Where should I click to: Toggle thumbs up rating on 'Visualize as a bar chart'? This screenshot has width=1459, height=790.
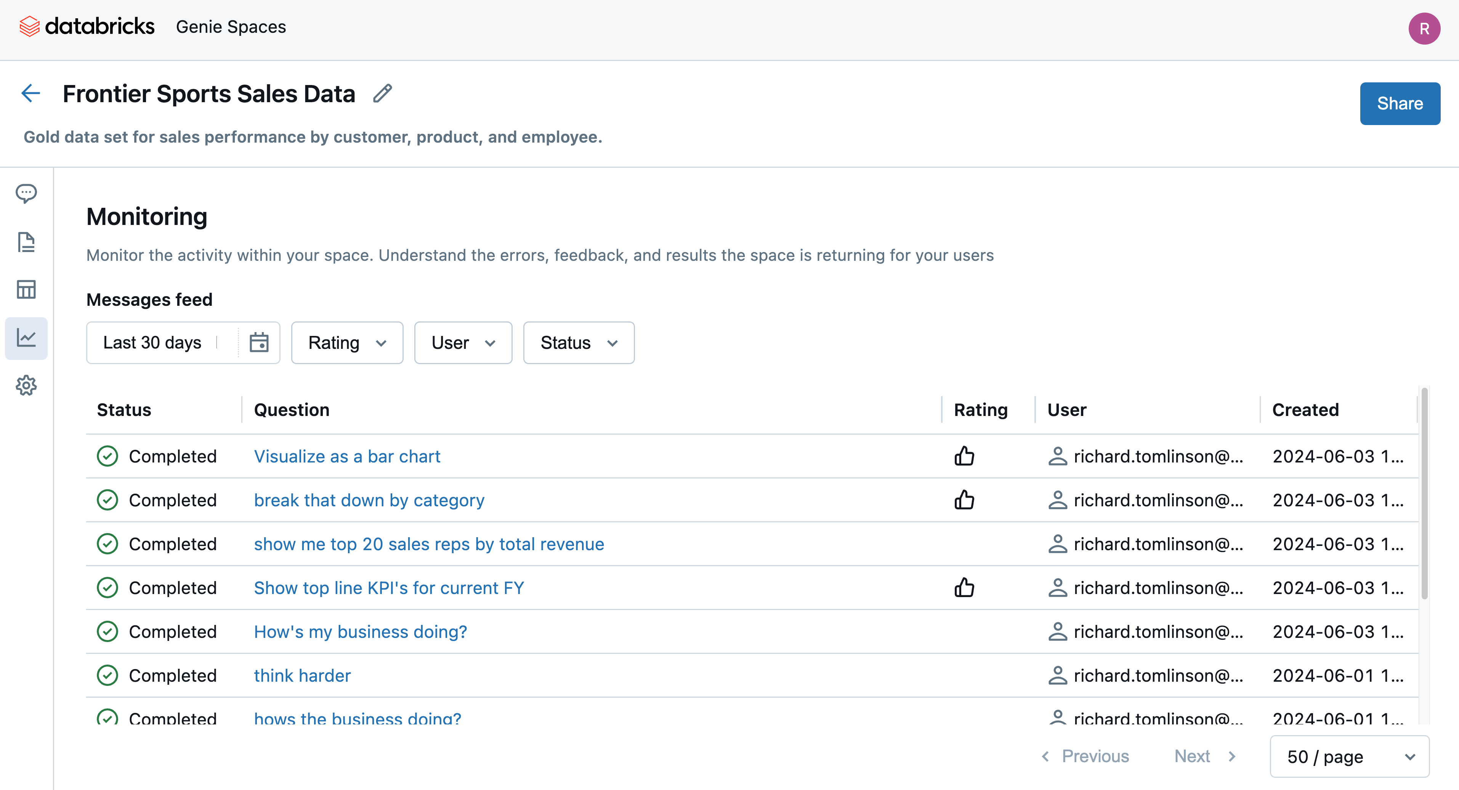tap(964, 455)
